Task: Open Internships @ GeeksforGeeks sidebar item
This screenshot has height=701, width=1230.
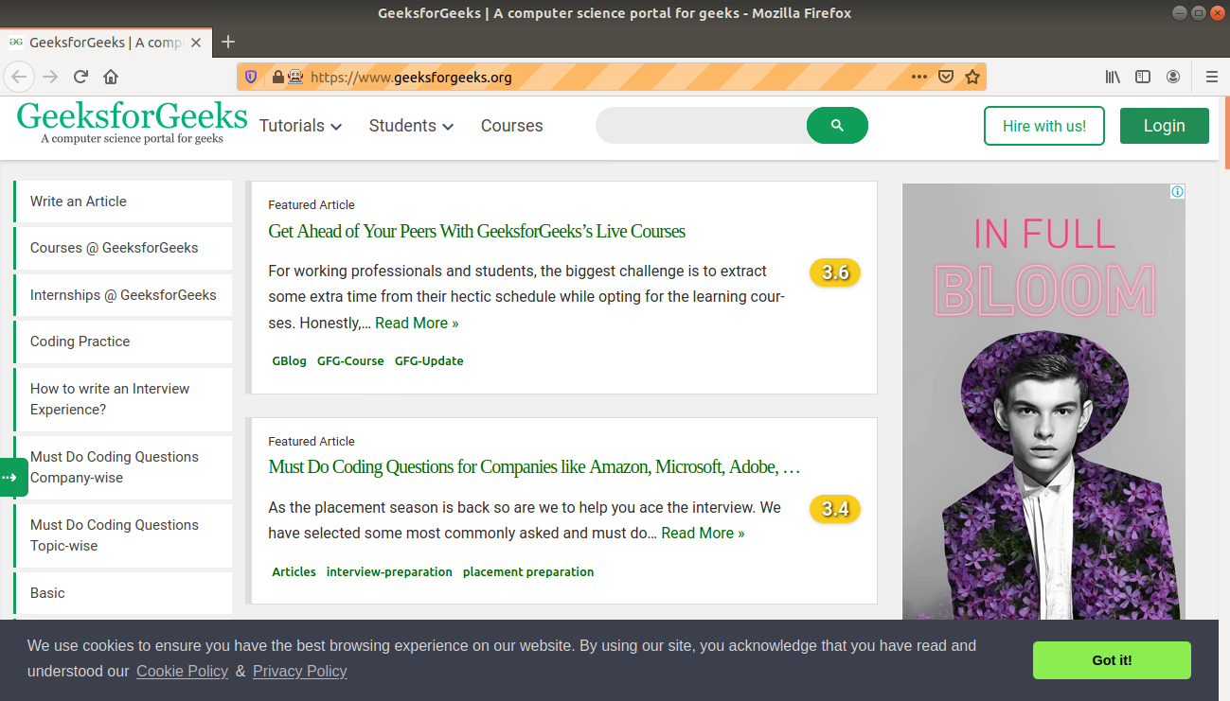Action: (x=123, y=295)
